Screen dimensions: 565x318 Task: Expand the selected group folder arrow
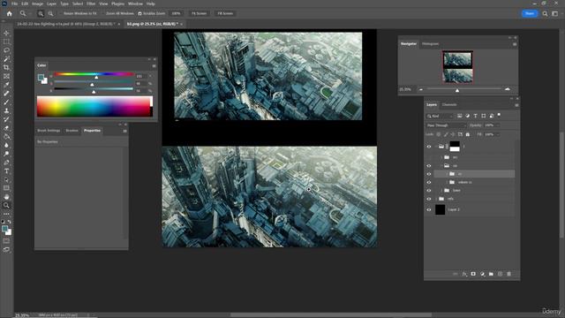448,174
